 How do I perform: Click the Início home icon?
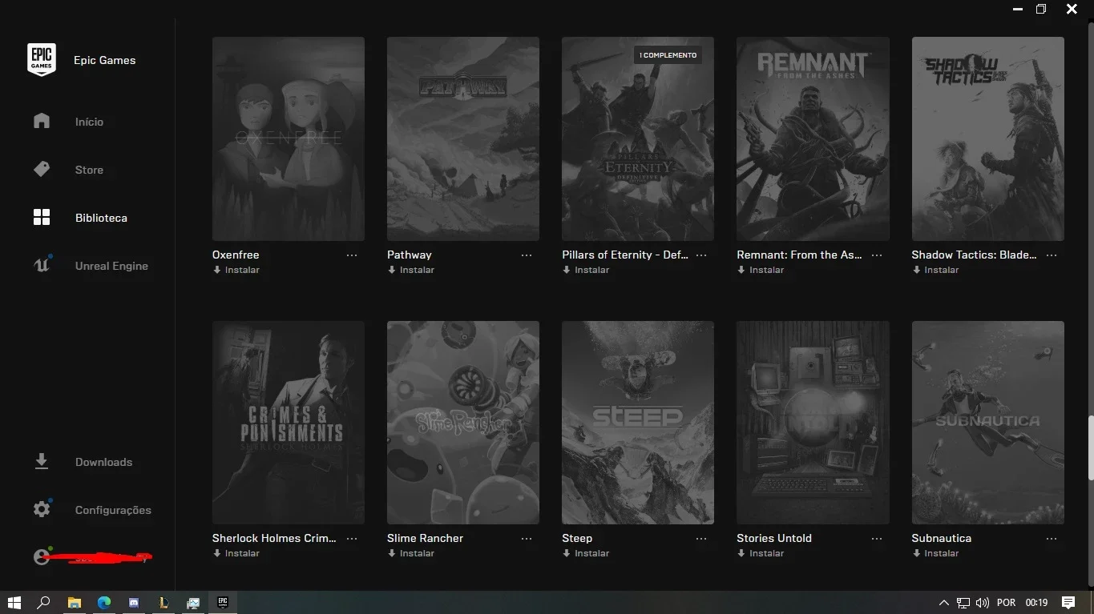(42, 121)
